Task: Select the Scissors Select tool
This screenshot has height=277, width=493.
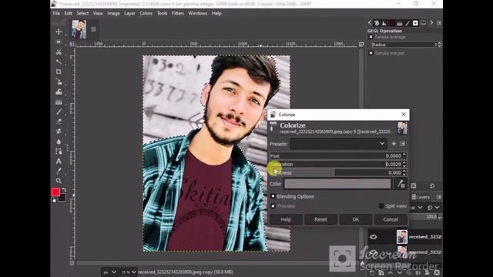Action: [59, 52]
